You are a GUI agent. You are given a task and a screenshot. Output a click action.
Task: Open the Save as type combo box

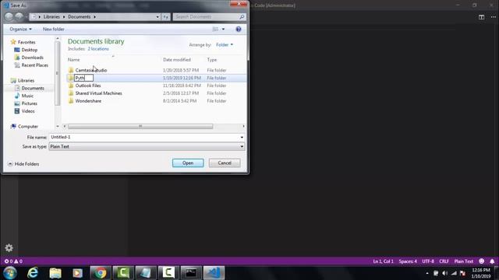click(x=147, y=146)
